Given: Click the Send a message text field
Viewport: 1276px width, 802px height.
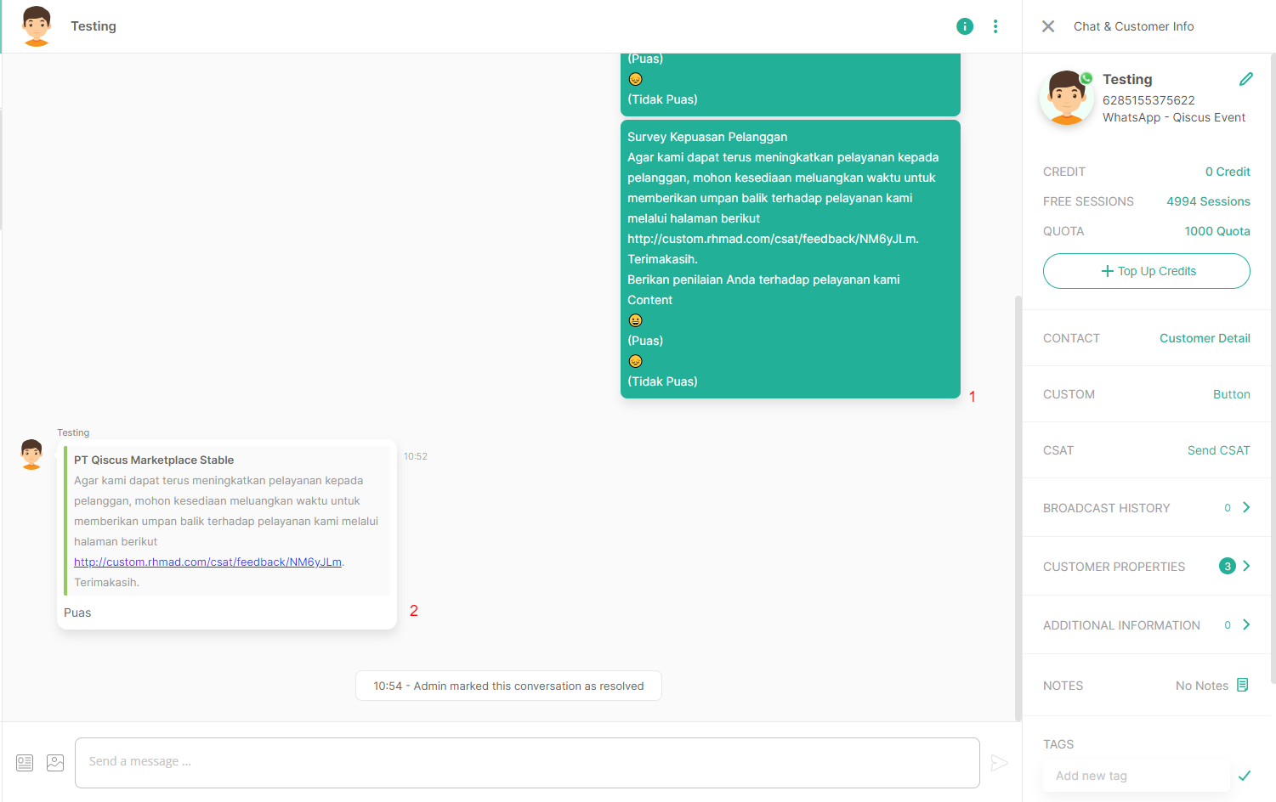Looking at the screenshot, I should [x=527, y=762].
